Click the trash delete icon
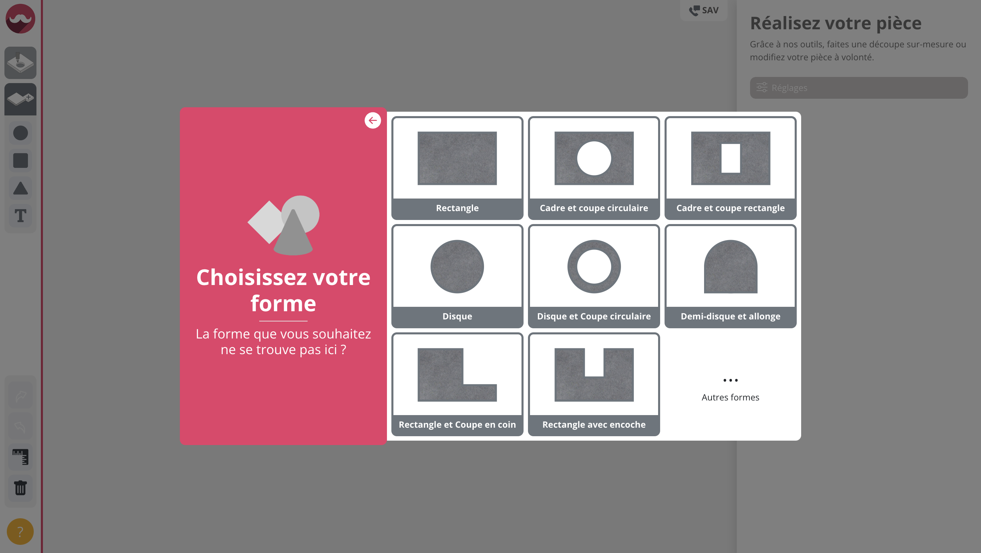The image size is (981, 553). click(x=20, y=488)
